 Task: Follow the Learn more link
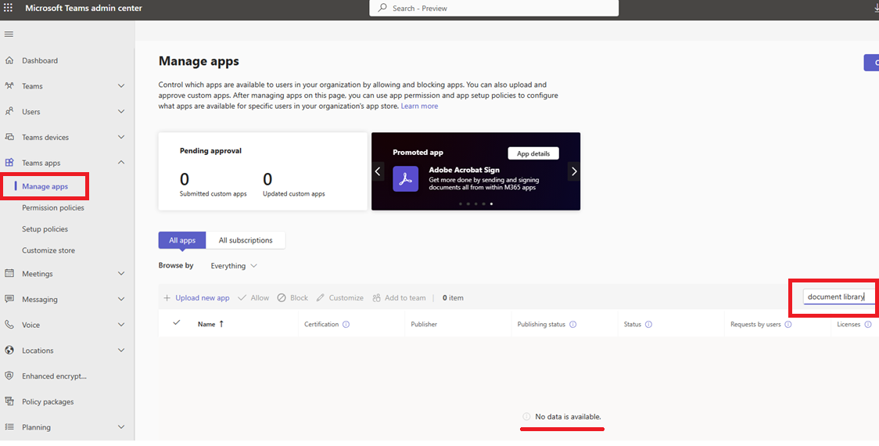[419, 106]
